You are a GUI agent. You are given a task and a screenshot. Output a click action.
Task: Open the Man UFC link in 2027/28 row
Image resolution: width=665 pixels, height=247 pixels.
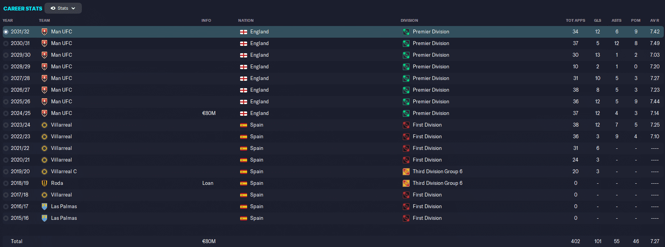tap(62, 78)
